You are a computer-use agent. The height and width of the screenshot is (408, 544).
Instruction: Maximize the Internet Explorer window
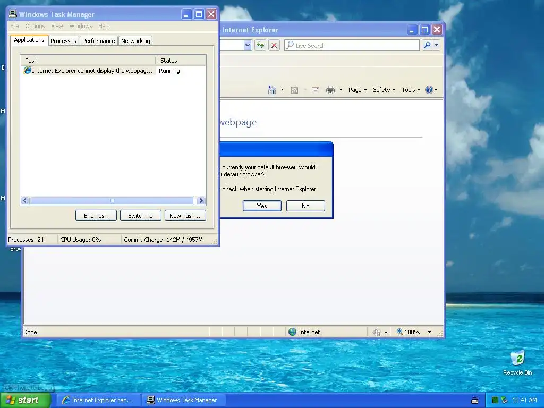point(424,30)
